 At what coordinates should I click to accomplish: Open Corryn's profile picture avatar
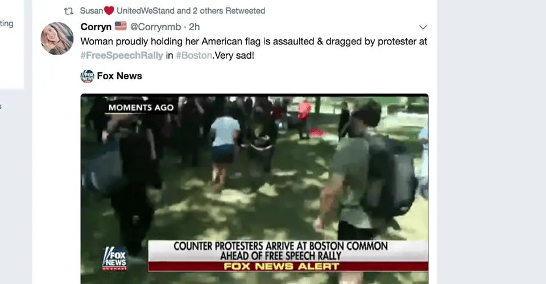tap(57, 38)
